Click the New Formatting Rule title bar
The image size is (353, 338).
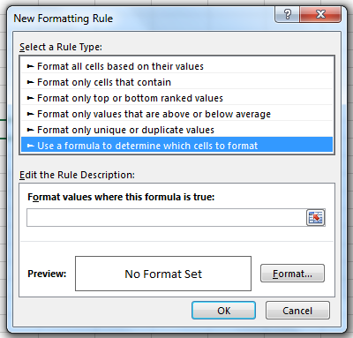pos(141,19)
